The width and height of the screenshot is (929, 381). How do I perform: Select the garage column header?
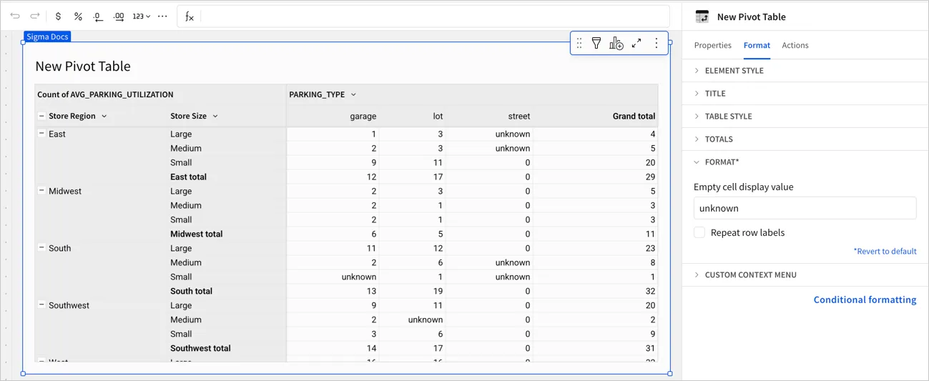pos(363,116)
